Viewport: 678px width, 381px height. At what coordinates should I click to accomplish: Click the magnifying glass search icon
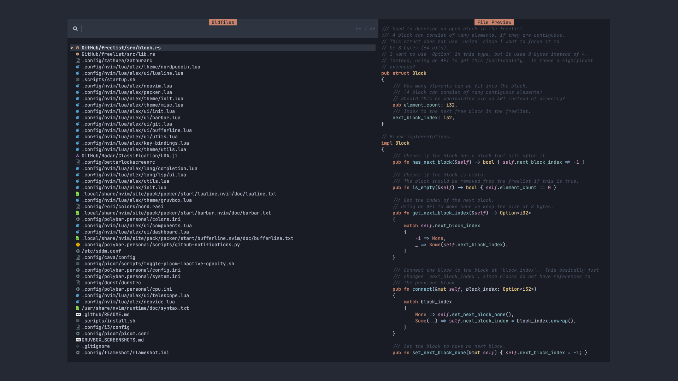point(75,29)
